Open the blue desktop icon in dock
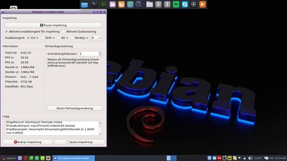The image size is (287, 161). 84,4
